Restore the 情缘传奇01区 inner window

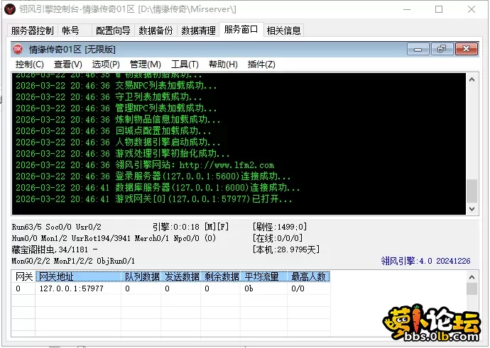(x=442, y=49)
